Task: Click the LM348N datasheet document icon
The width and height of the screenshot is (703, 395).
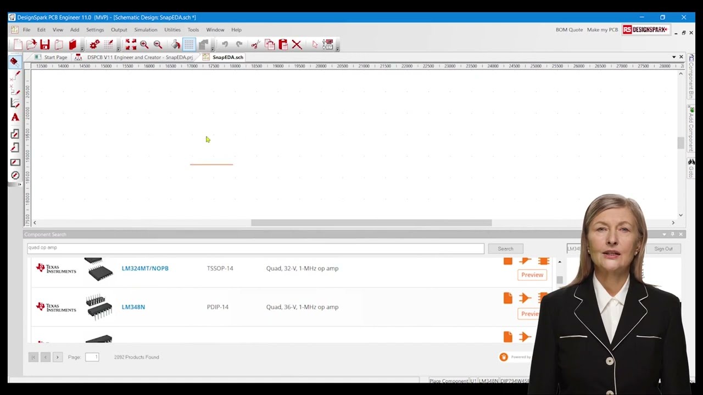Action: 508,298
